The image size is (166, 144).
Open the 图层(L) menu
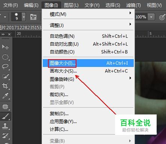point(71,5)
